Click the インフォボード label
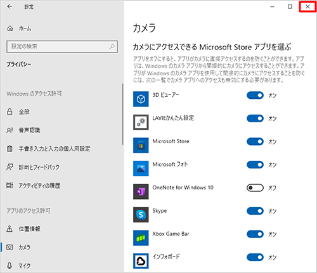The height and width of the screenshot is (273, 317). (x=166, y=257)
